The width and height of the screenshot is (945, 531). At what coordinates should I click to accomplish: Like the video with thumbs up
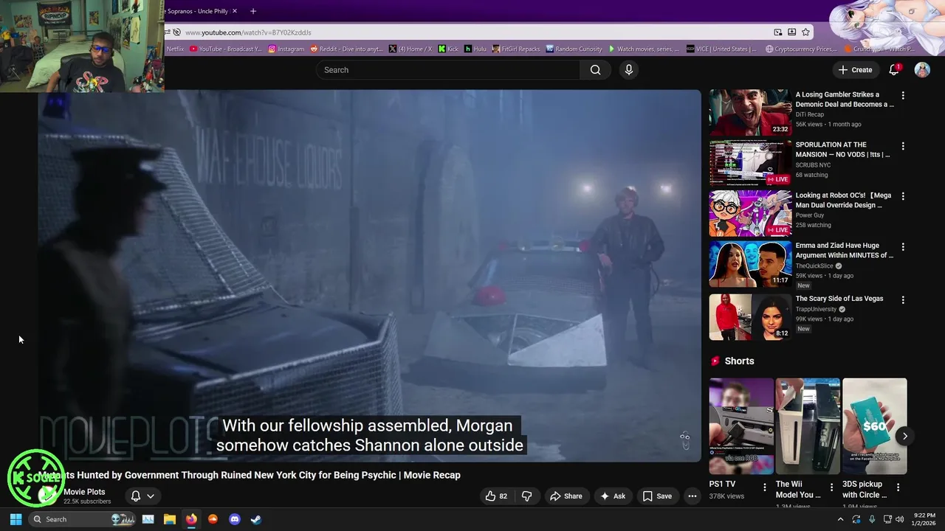496,496
